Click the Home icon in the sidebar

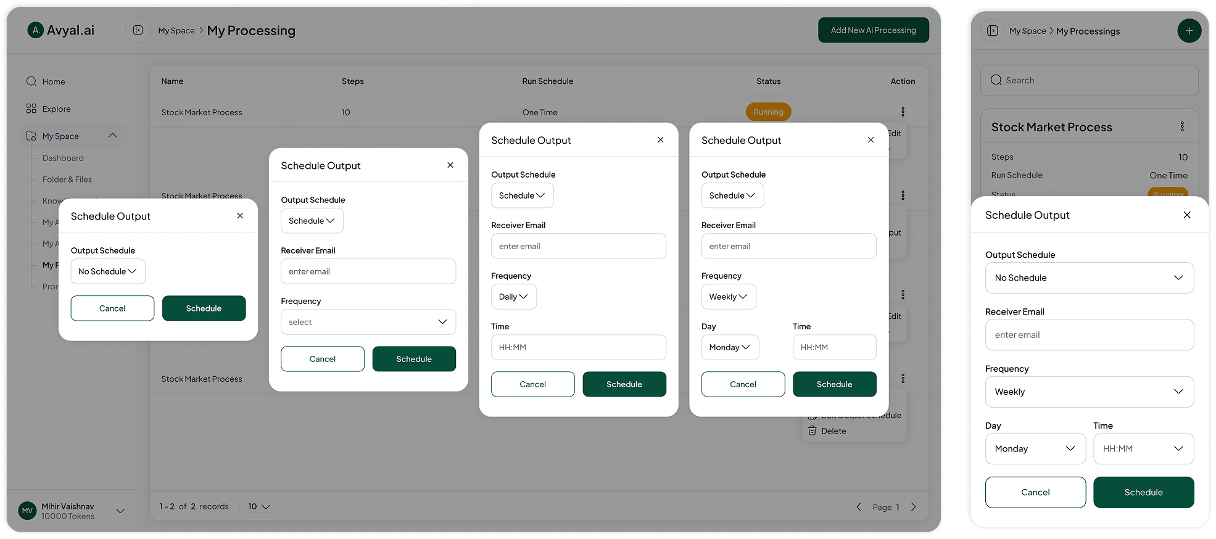pos(31,81)
